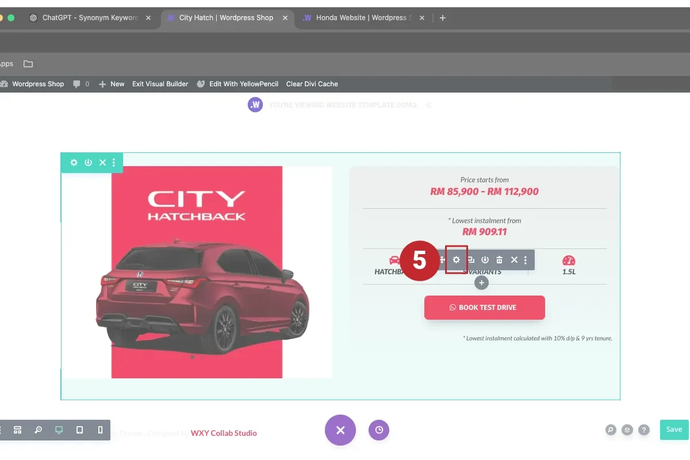Delete module using trash icon
The height and width of the screenshot is (460, 690).
tap(499, 260)
